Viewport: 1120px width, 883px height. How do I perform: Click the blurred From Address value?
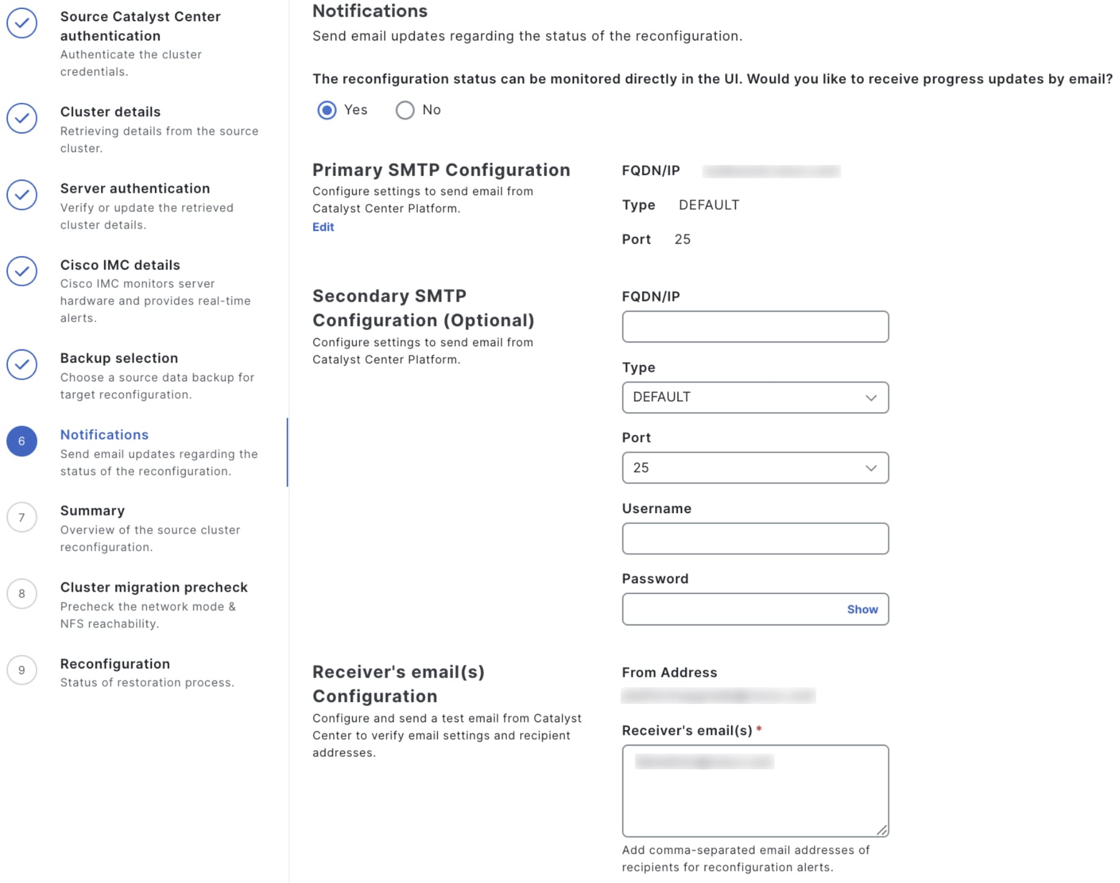click(718, 696)
